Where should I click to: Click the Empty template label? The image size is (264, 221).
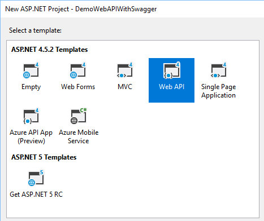click(31, 87)
